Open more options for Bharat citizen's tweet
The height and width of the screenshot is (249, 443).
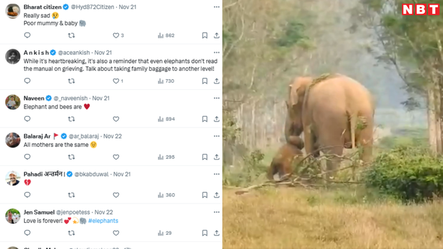[216, 7]
